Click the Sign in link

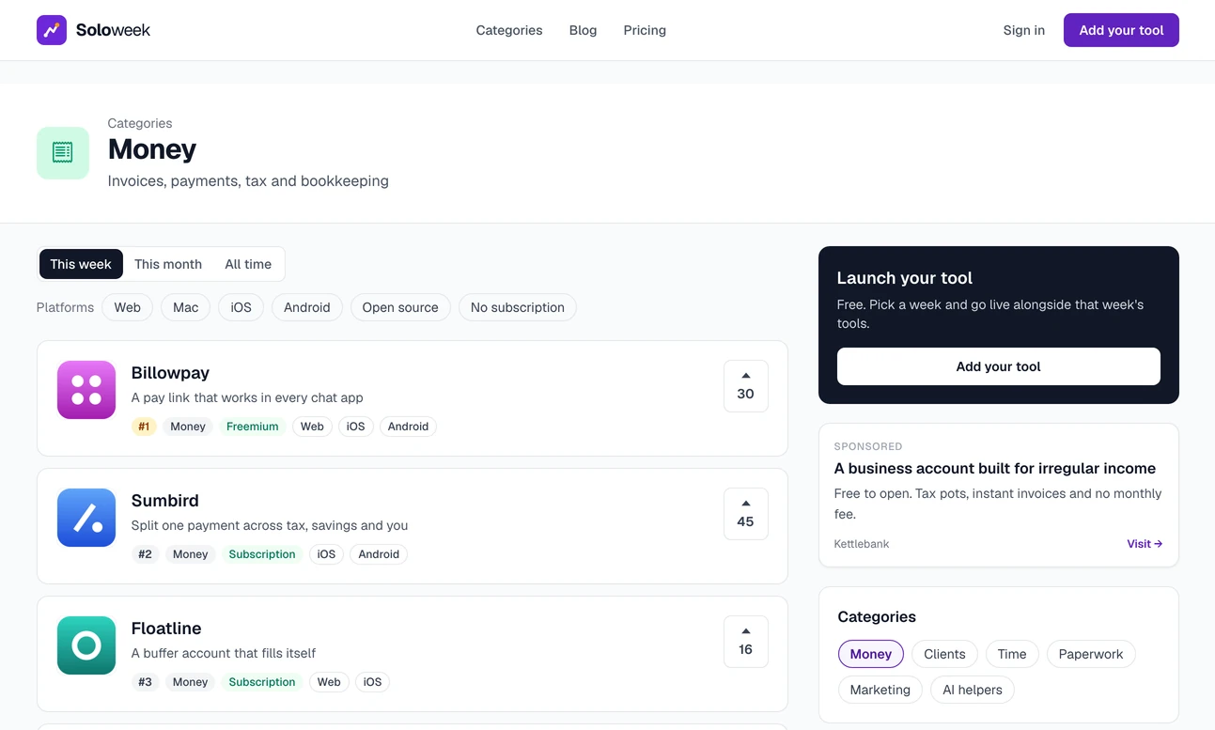click(1024, 30)
